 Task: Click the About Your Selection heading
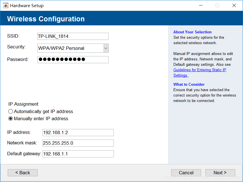point(192,32)
